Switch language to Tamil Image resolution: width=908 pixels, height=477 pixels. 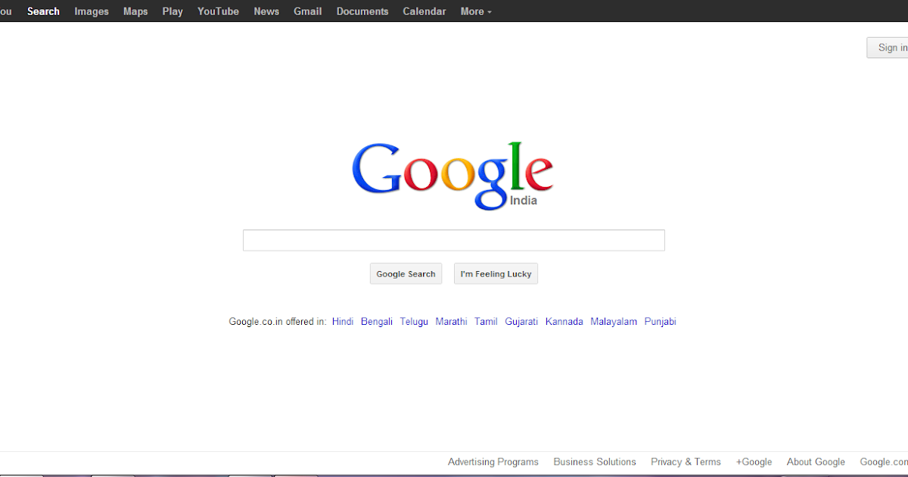(x=486, y=322)
